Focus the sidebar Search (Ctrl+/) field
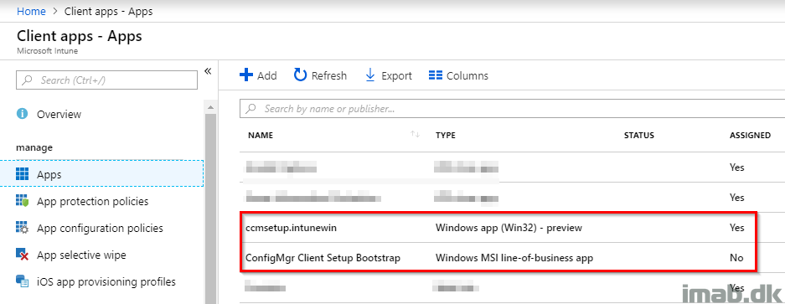This screenshot has width=785, height=304. pyautogui.click(x=106, y=80)
